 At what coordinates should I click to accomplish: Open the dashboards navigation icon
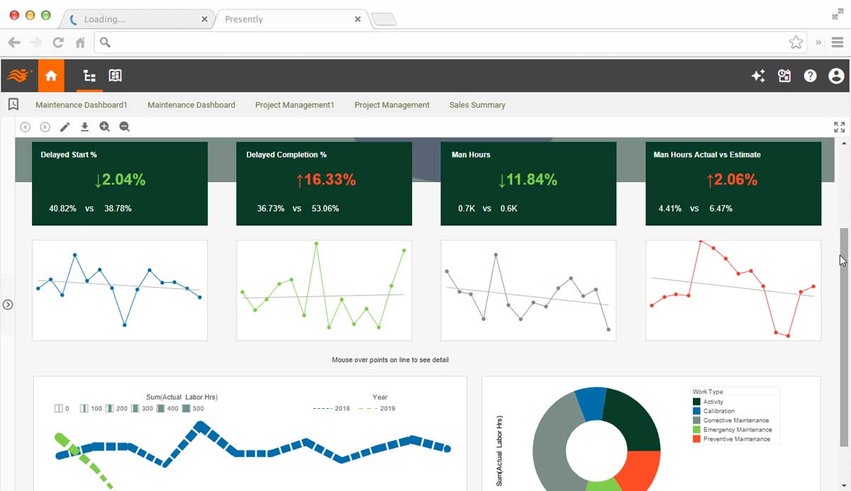[89, 75]
